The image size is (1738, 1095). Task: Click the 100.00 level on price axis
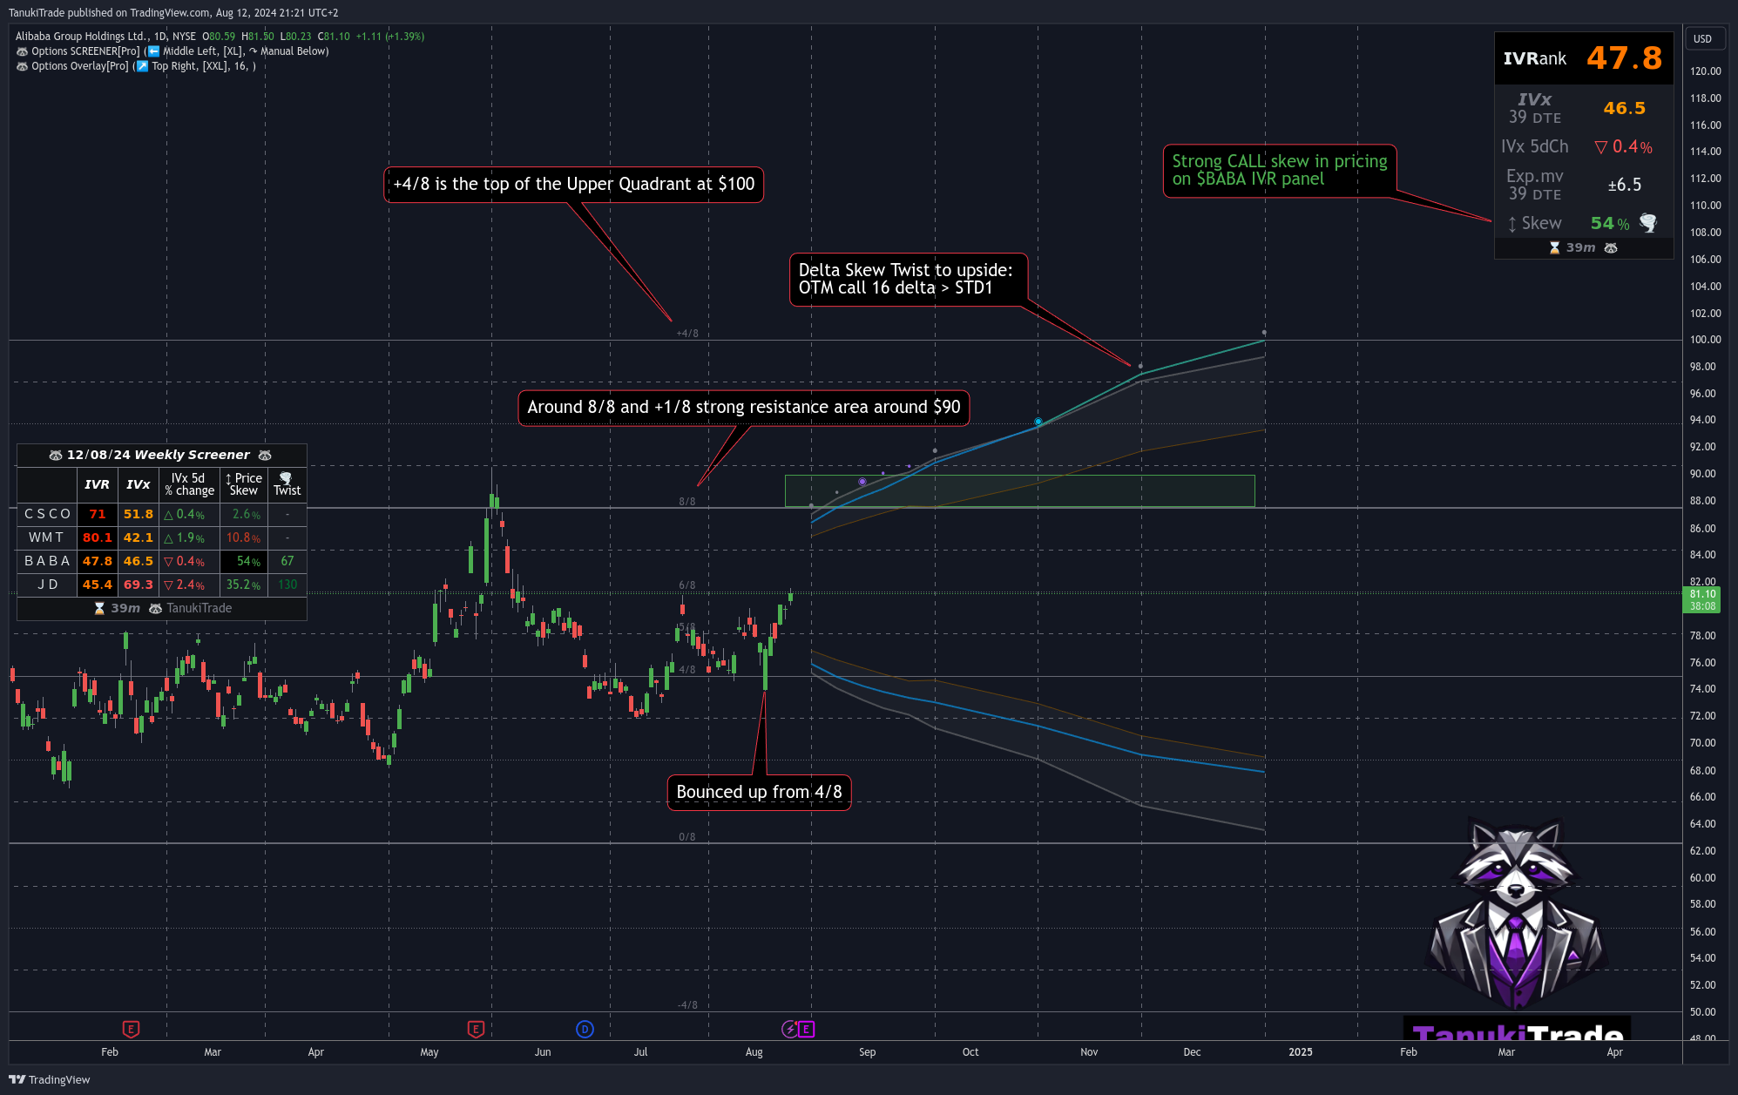pos(1705,340)
